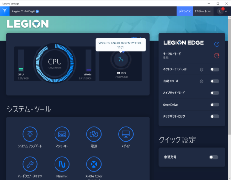Turn on the ハイブリッド・モード switch
Viewport: 231px width, 180px height.
pyautogui.click(x=215, y=93)
